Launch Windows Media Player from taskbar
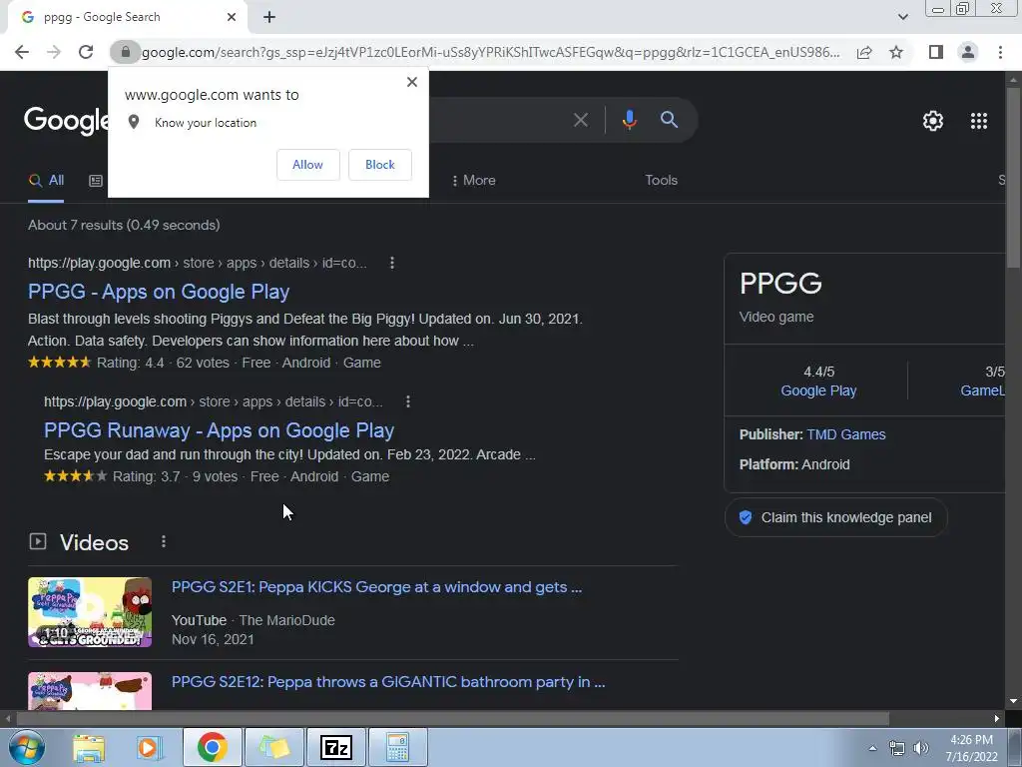 pos(150,747)
